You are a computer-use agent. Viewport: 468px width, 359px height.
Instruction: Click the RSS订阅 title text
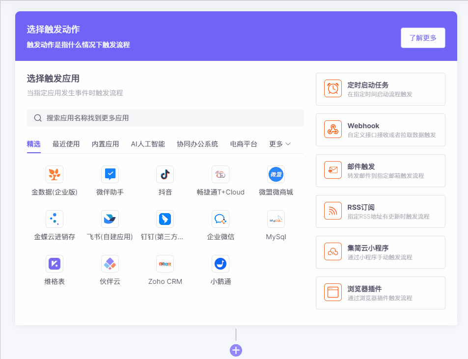[x=361, y=207]
